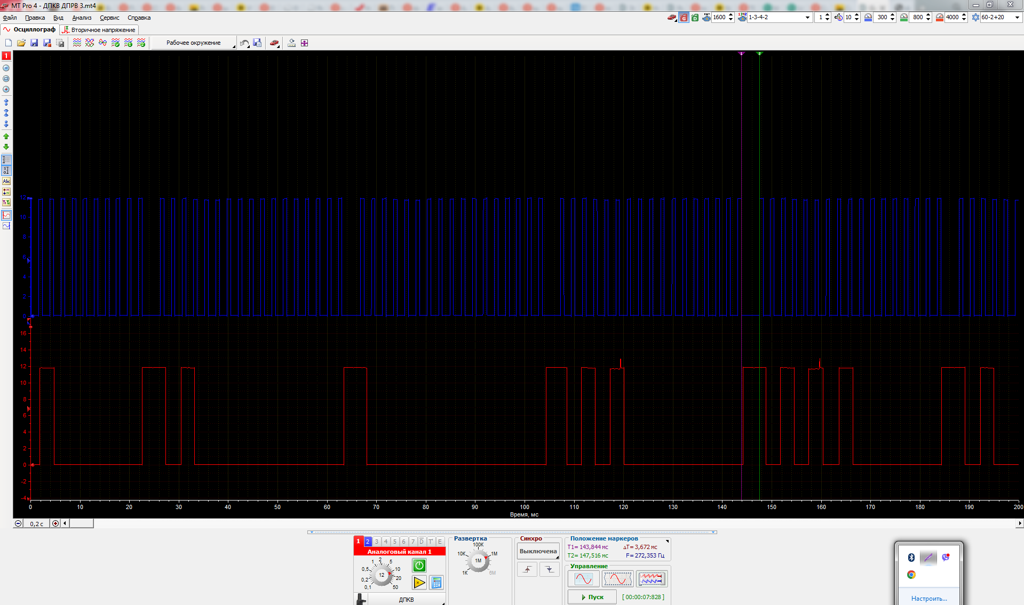
Task: Open the calculator icon in channel panel
Action: (436, 583)
